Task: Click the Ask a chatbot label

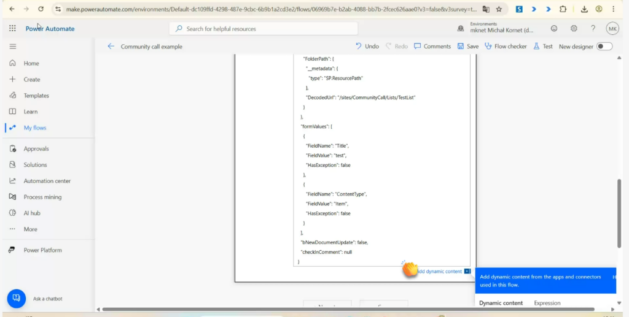Action: point(48,299)
